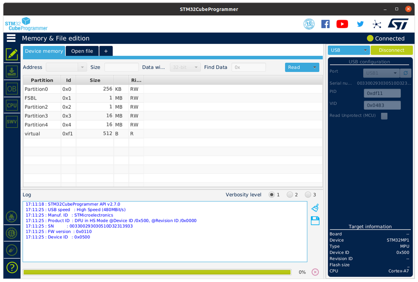Image resolution: width=418 pixels, height=282 pixels.
Task: Cancel the operation next to progress bar
Action: 315,272
